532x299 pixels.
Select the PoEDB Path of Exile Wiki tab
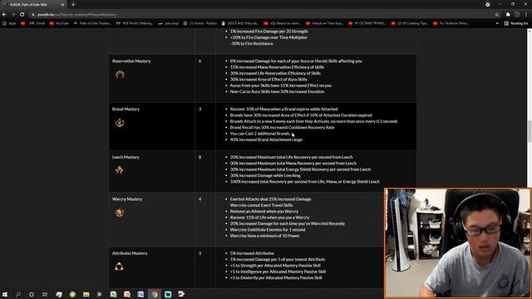(x=33, y=5)
